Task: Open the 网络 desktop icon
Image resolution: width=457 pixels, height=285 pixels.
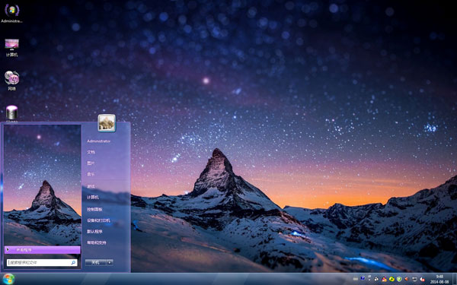Action: point(11,81)
